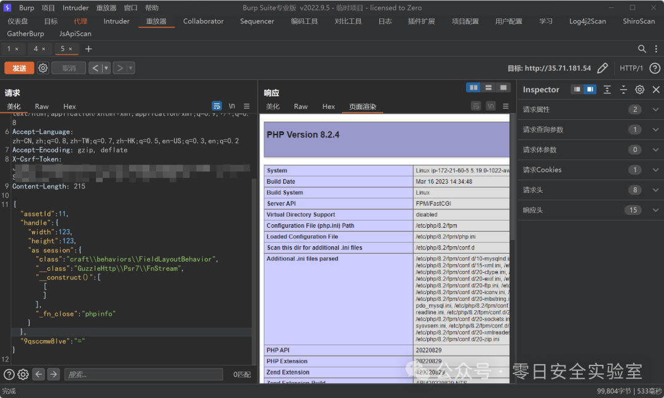Expand all Inspector sections icon

(x=607, y=89)
